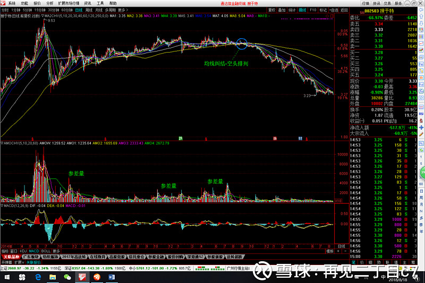This screenshot has height=283, width=425.
Task: Open the red trend line chart sidebar icon
Action: (421, 44)
